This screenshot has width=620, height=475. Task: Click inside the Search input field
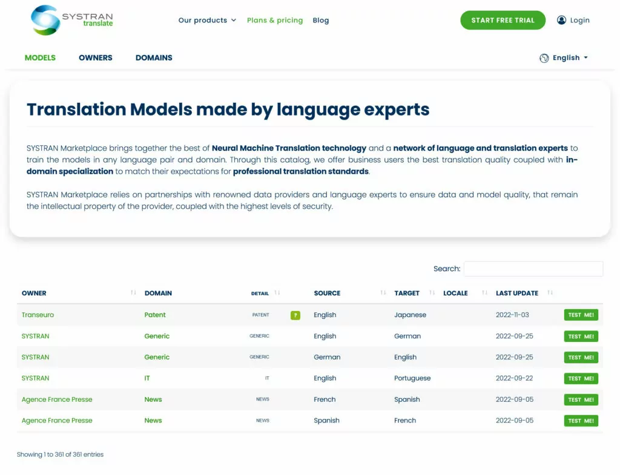click(x=533, y=269)
